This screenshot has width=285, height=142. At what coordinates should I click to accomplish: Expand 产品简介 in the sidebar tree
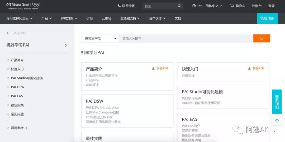point(8,60)
